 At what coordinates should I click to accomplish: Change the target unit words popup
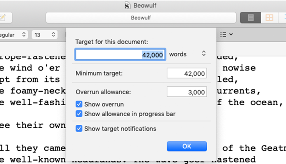pyautogui.click(x=188, y=54)
